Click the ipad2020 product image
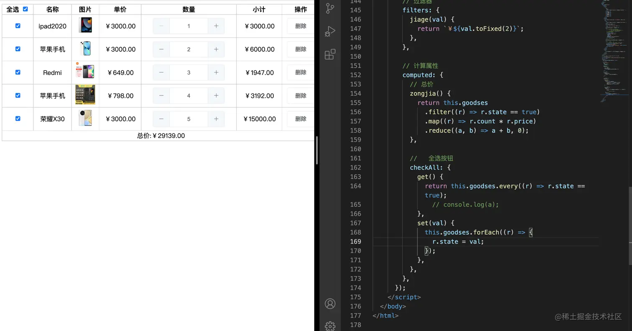This screenshot has width=632, height=331. (x=85, y=25)
